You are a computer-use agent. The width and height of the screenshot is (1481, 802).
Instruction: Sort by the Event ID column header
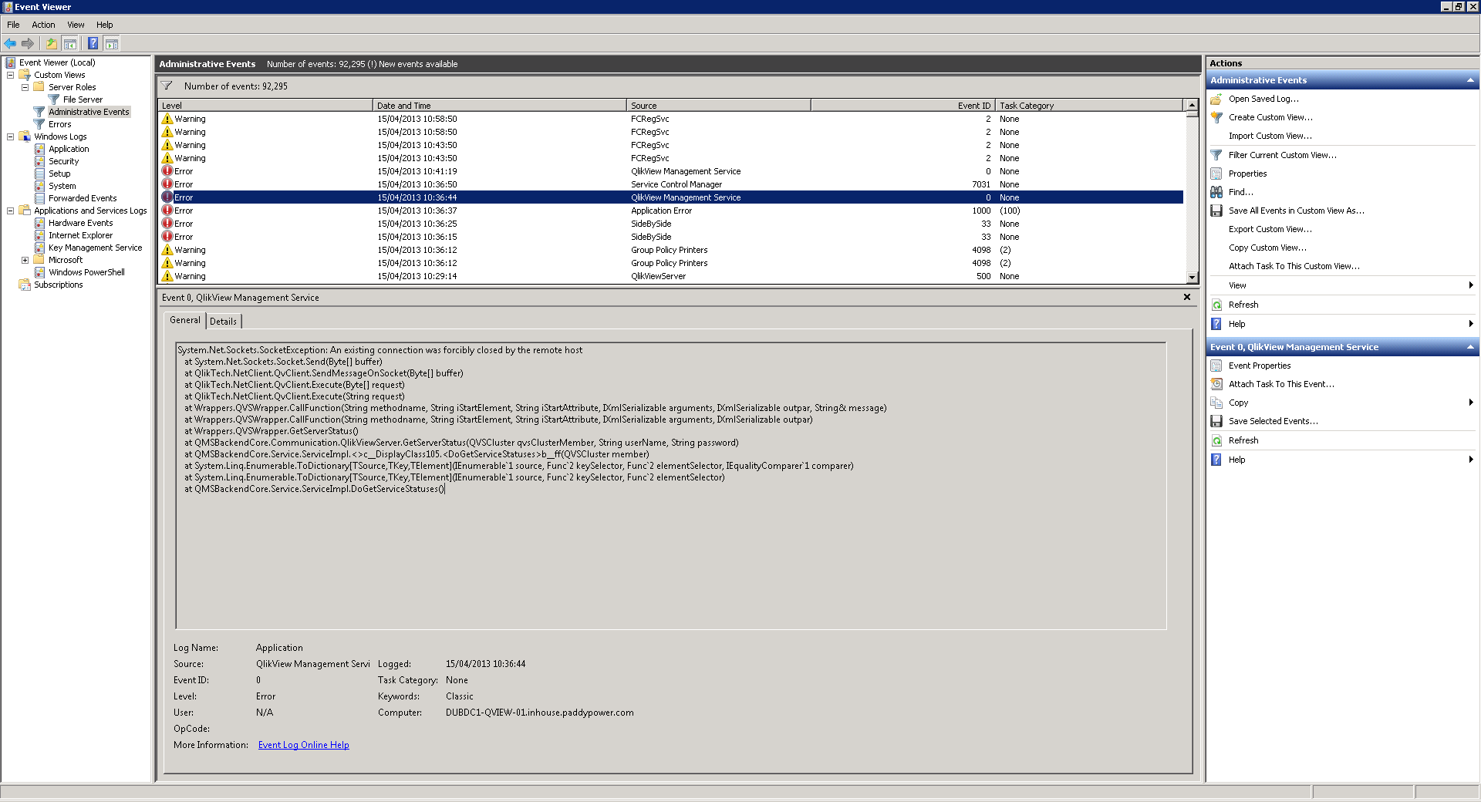[x=902, y=106]
